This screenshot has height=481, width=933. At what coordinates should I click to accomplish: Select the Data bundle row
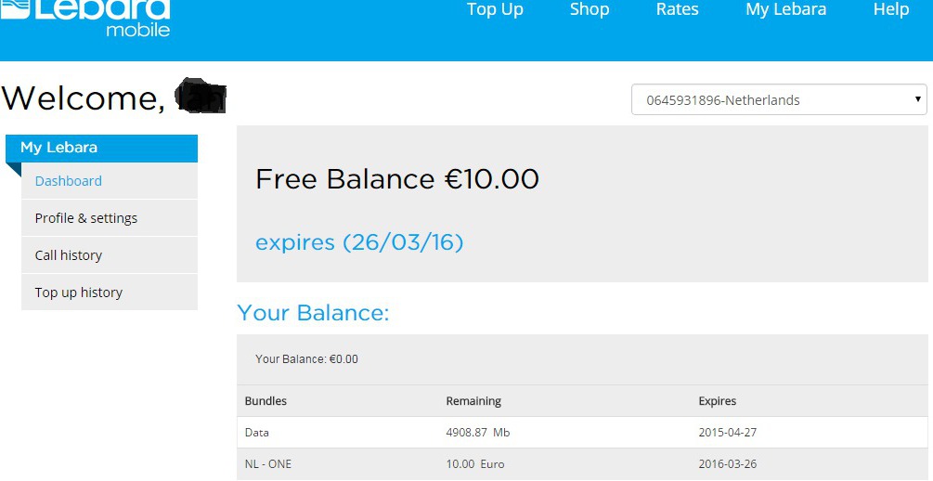581,433
